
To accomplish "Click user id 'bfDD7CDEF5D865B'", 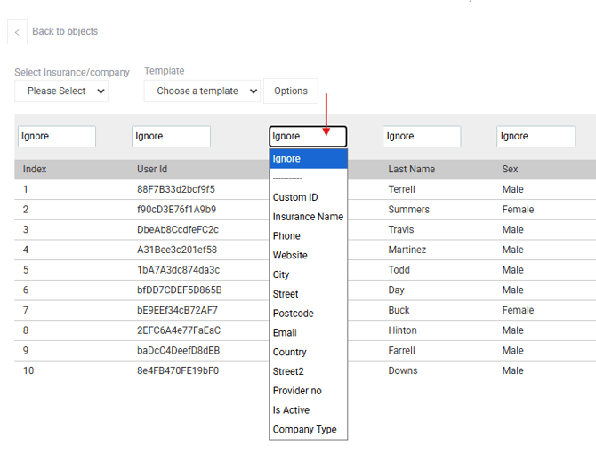I will click(x=180, y=290).
